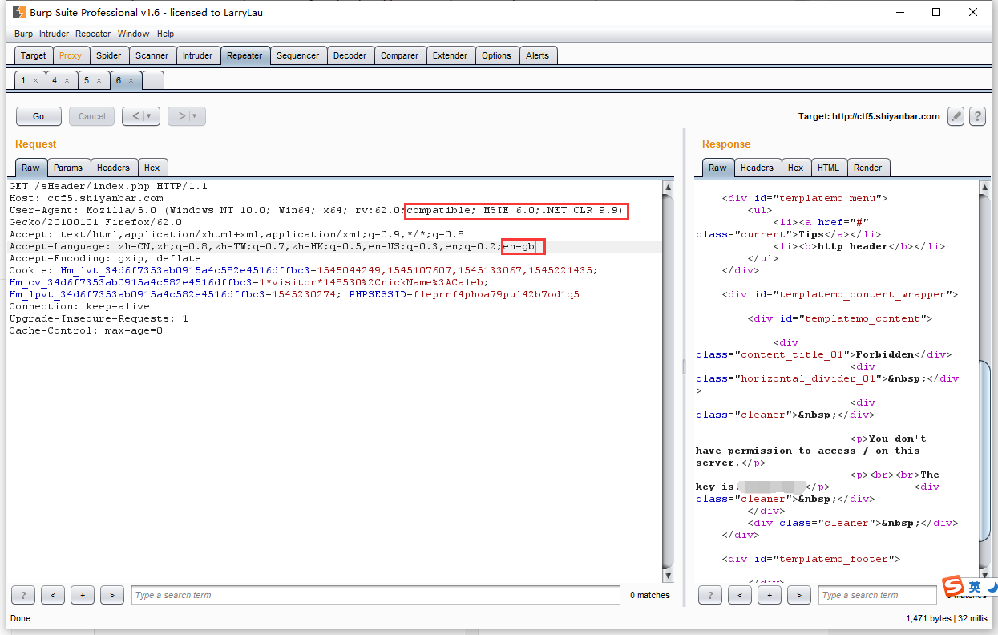The height and width of the screenshot is (635, 998).
Task: Switch to the Alerts tab
Action: point(537,55)
